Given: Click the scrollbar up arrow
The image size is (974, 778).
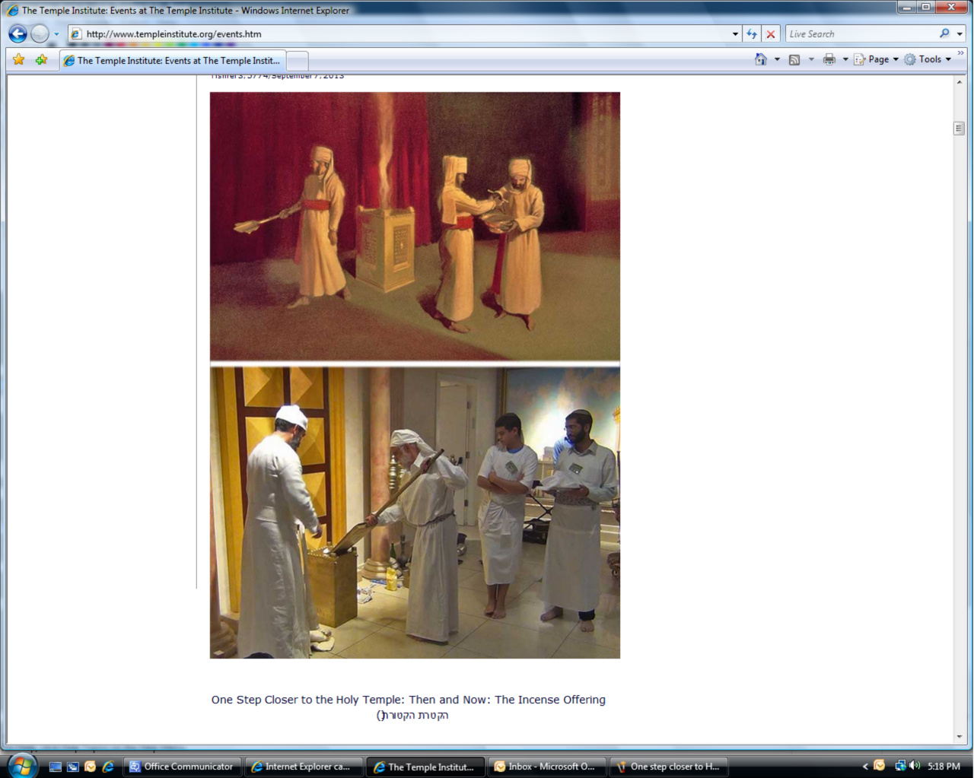Looking at the screenshot, I should pos(960,82).
